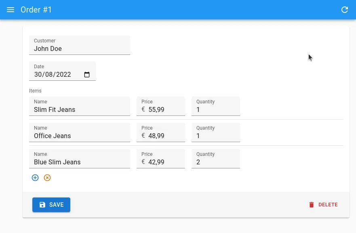Delete the order
The image size is (356, 233).
323,205
